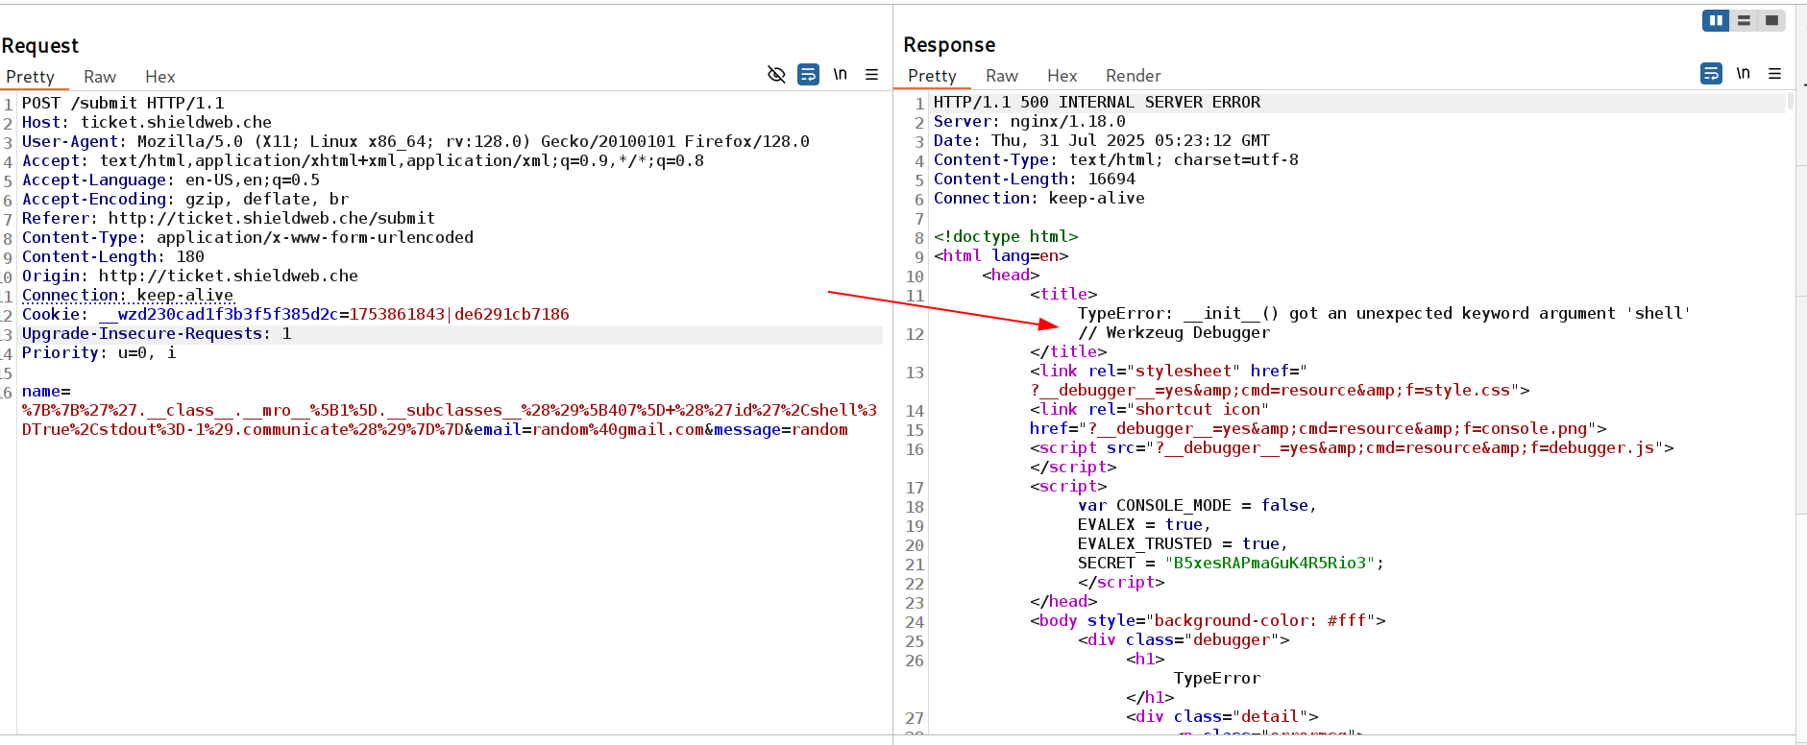Click the 'EVALEX_TRUSTED = true' line
The height and width of the screenshot is (745, 1807).
[x=1183, y=544]
